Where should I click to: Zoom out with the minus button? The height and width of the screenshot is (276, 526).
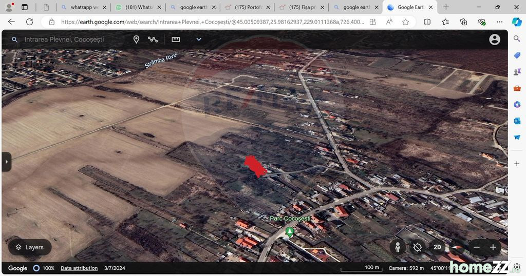(x=477, y=248)
